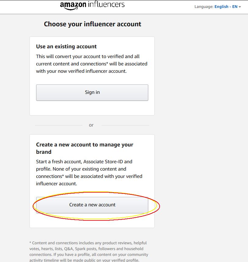This screenshot has height=262, width=248.
Task: Click the dropdown triangle beside the language selector
Action: pyautogui.click(x=239, y=7)
